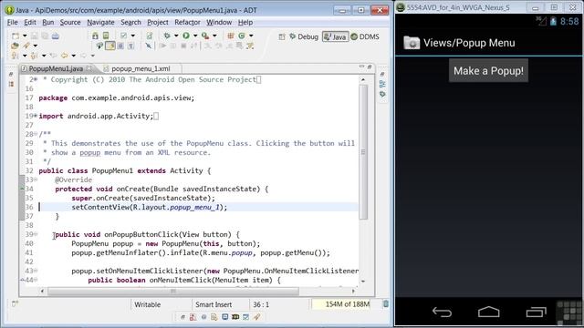The image size is (584, 328).
Task: Collapse the onCreate method at line 33
Action: click(x=36, y=179)
